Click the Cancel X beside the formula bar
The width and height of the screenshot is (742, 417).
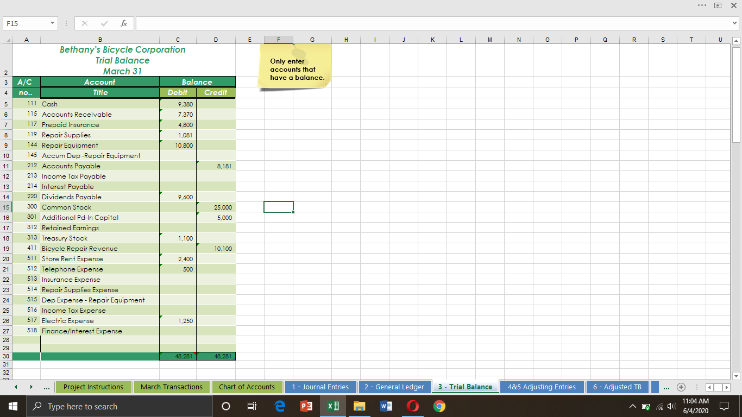coord(85,24)
